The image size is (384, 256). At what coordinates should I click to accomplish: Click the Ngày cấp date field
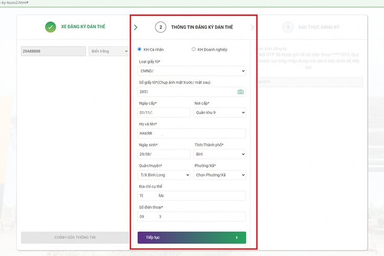coord(164,113)
